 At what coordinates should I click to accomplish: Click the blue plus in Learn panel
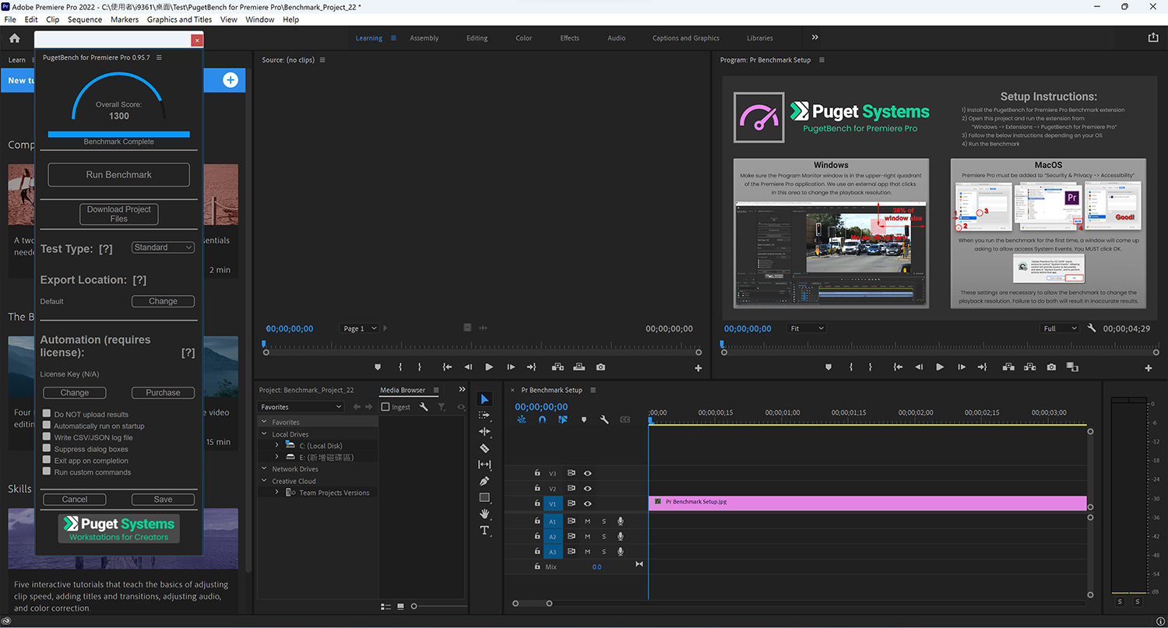point(230,80)
